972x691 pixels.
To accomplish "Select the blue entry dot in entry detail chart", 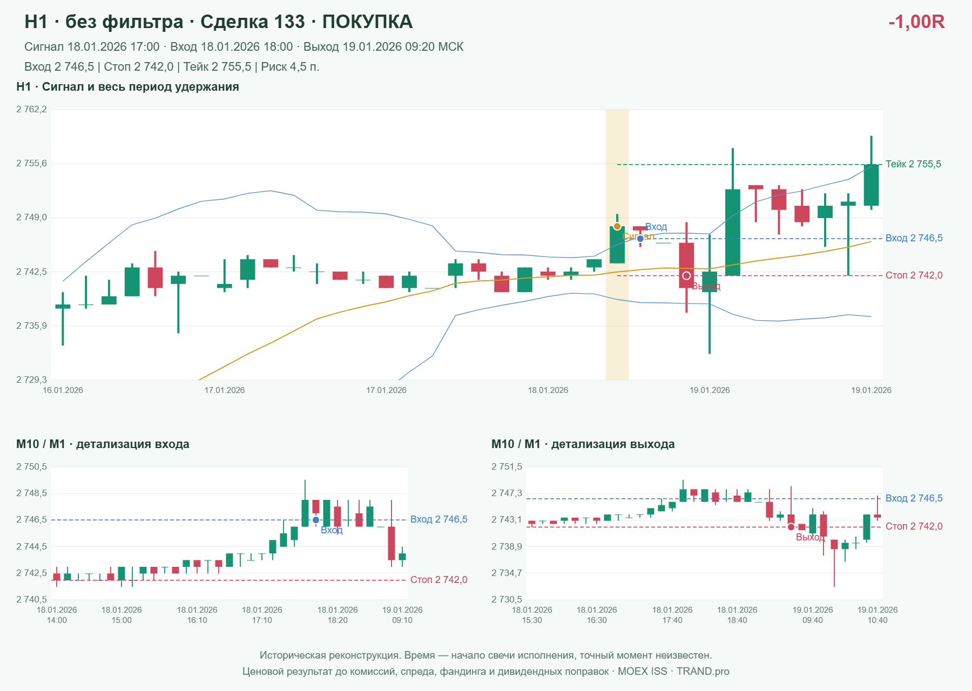I will click(316, 520).
